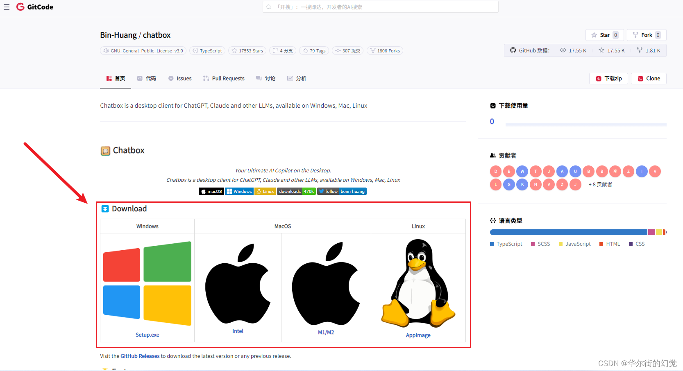Viewport: 683px width, 371px height.
Task: Open contributor avatar I
Action: (642, 171)
